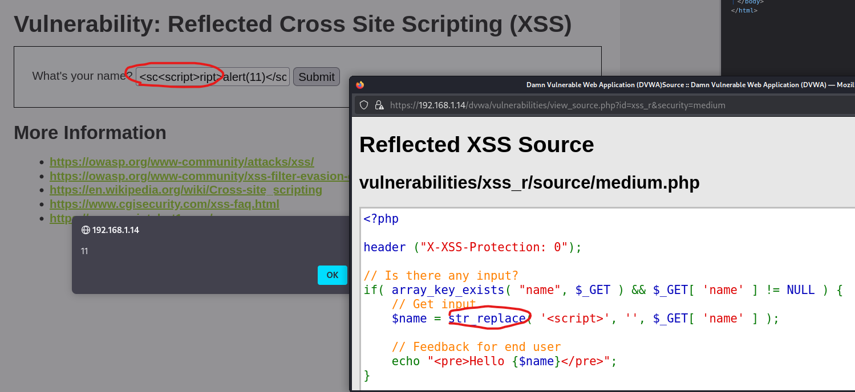855x392 pixels.
Task: Click the 'Reflected XSS Source' heading
Action: 477,145
